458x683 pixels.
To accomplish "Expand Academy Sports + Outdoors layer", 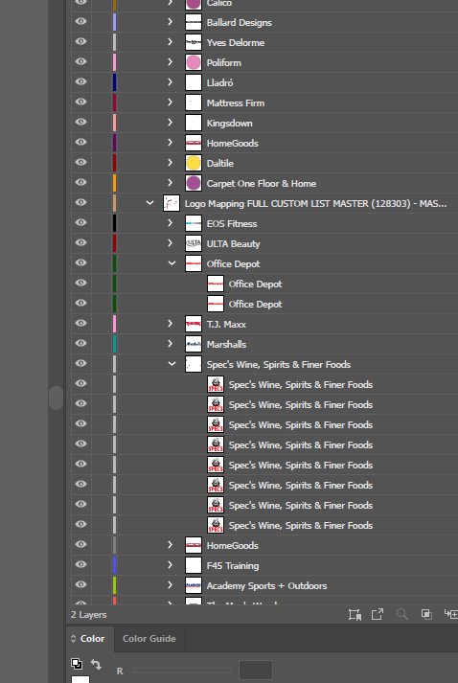I will point(171,585).
